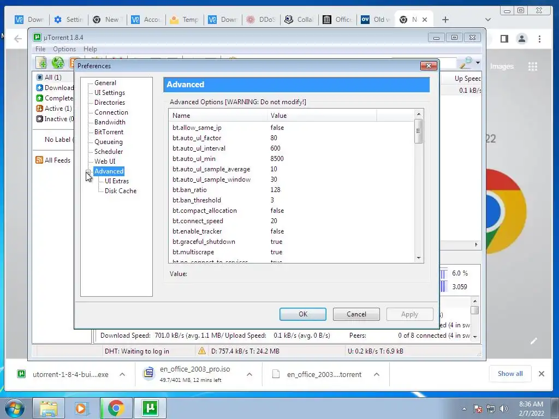The height and width of the screenshot is (419, 559).
Task: Click OK in Preferences dialog
Action: [x=302, y=314]
